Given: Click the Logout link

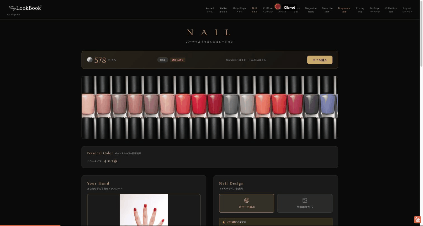Looking at the screenshot, I should pos(407,10).
